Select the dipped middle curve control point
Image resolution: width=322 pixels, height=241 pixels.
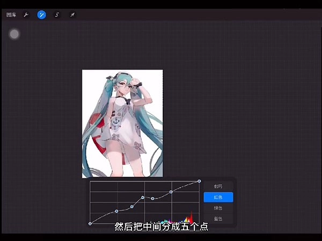(x=153, y=199)
